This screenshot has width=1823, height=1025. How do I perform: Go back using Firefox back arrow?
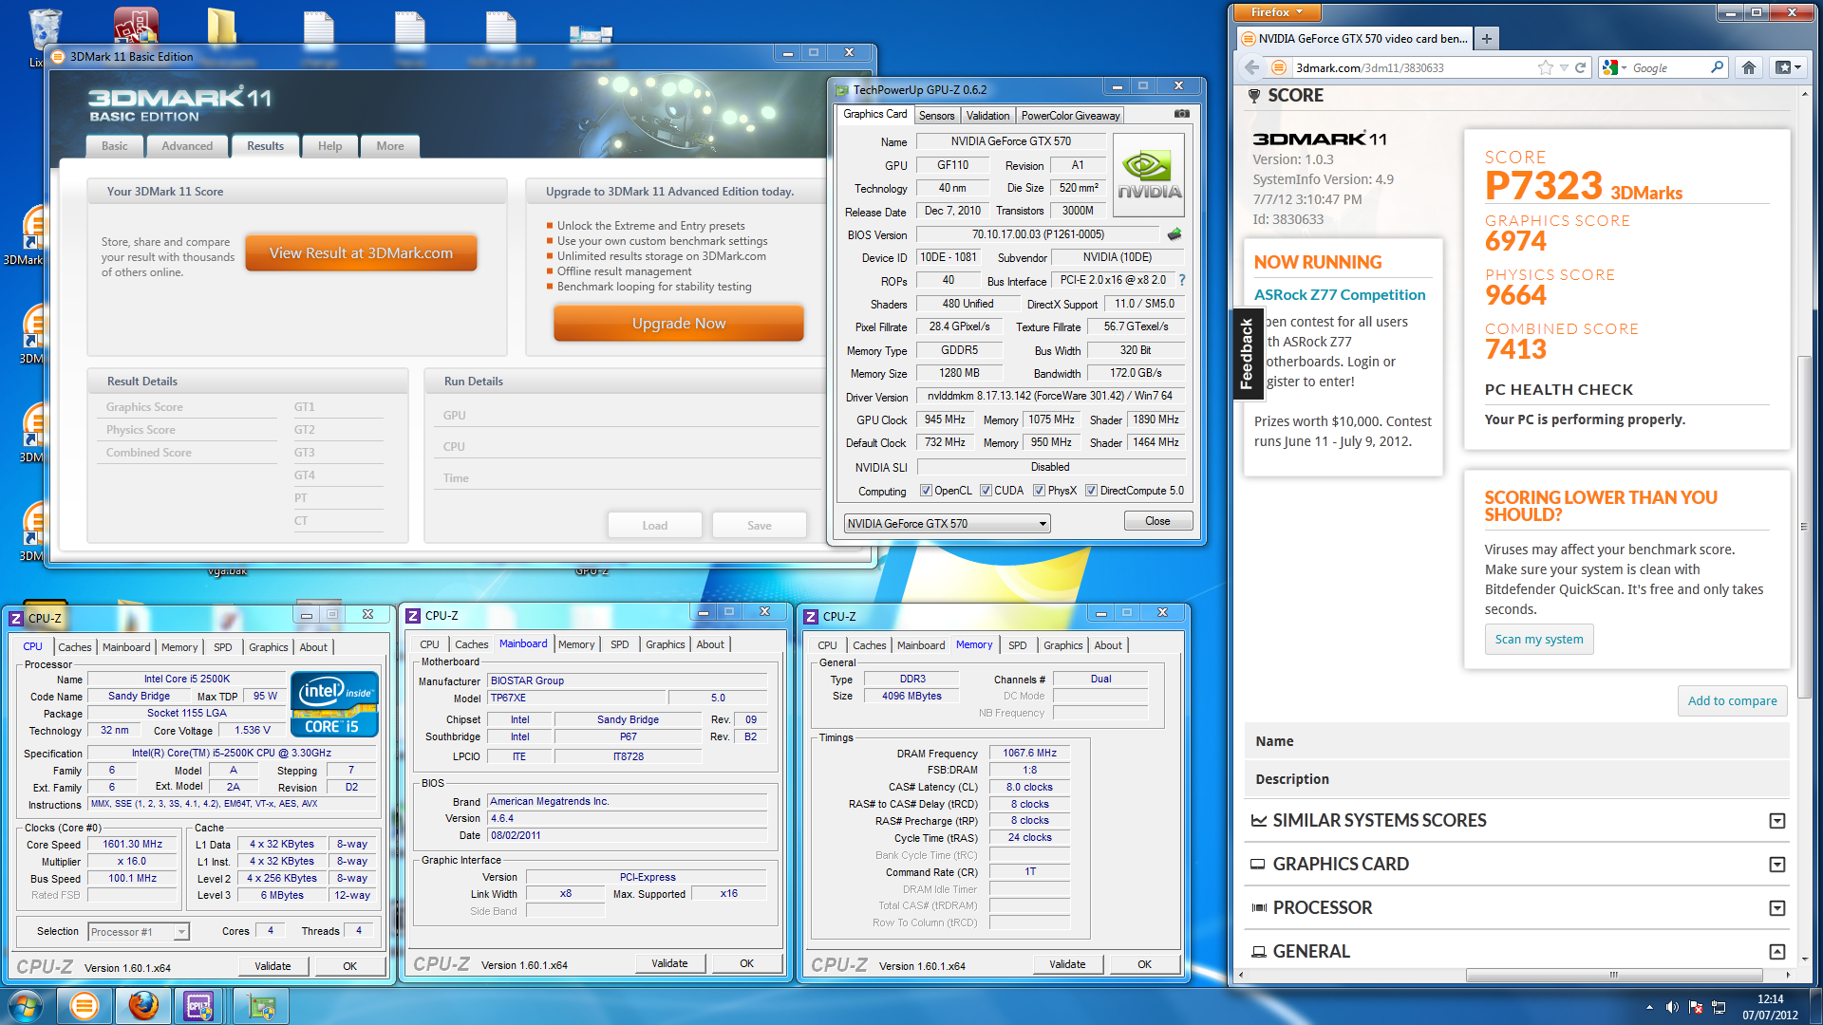[1251, 67]
